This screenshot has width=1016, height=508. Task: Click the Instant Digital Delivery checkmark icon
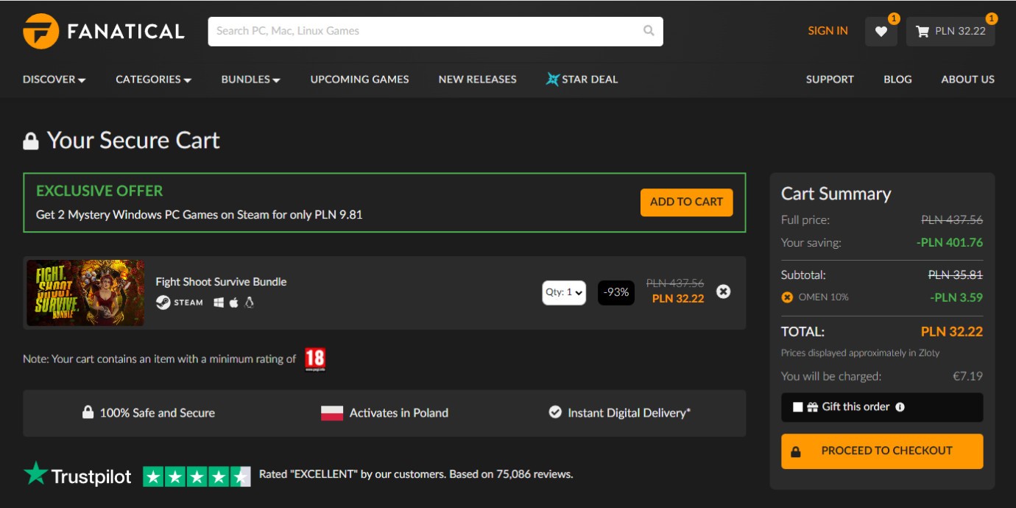point(555,412)
